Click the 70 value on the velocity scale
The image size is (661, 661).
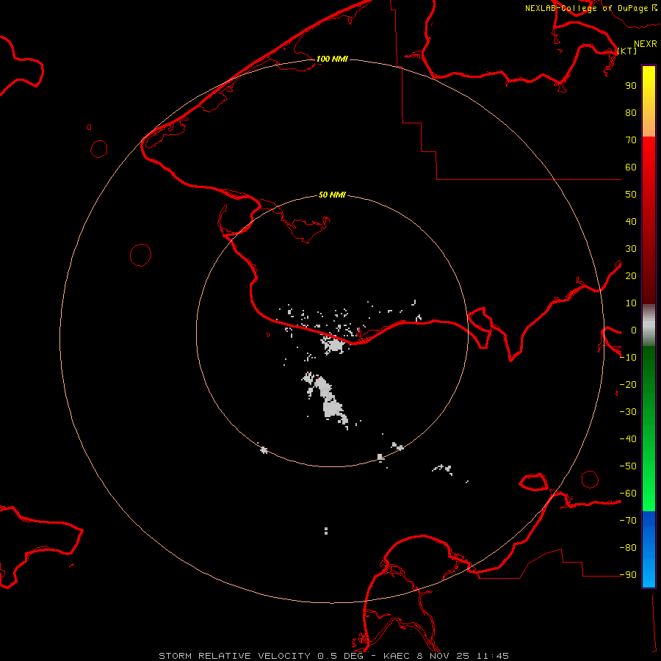coord(631,140)
